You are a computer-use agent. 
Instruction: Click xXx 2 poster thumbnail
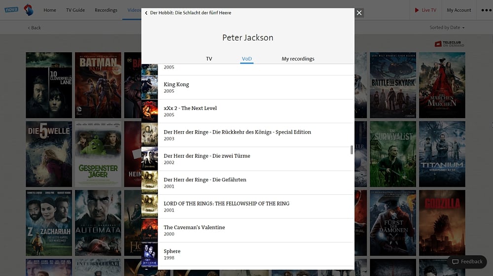pyautogui.click(x=150, y=111)
